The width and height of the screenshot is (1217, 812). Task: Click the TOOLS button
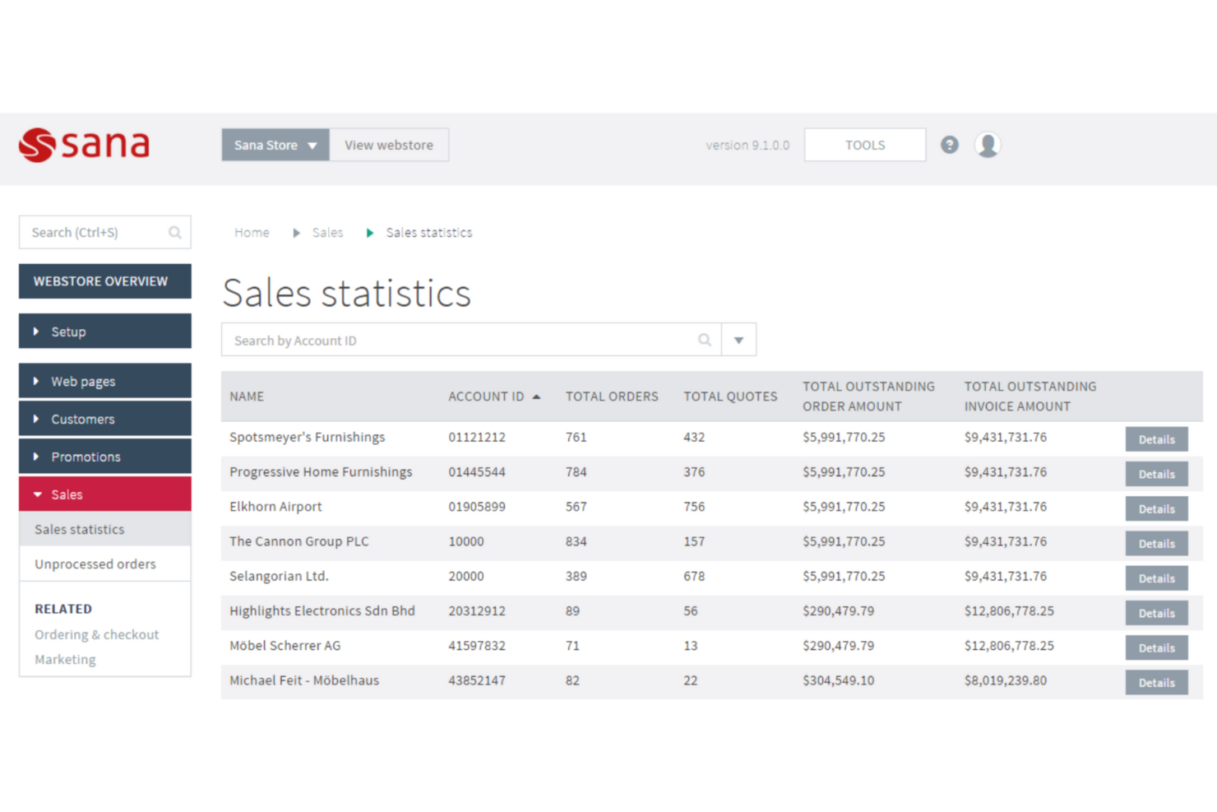pyautogui.click(x=865, y=145)
